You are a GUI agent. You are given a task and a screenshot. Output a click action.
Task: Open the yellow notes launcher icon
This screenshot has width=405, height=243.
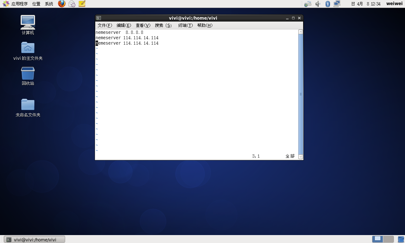82,4
